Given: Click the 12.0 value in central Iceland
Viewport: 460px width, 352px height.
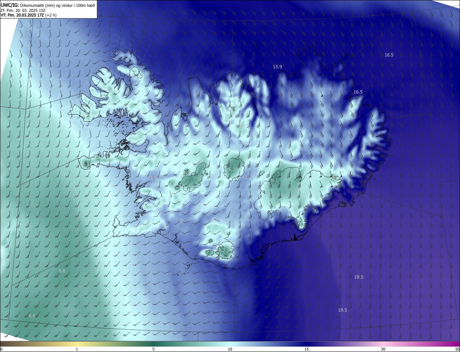Looking at the screenshot, I should [x=247, y=177].
